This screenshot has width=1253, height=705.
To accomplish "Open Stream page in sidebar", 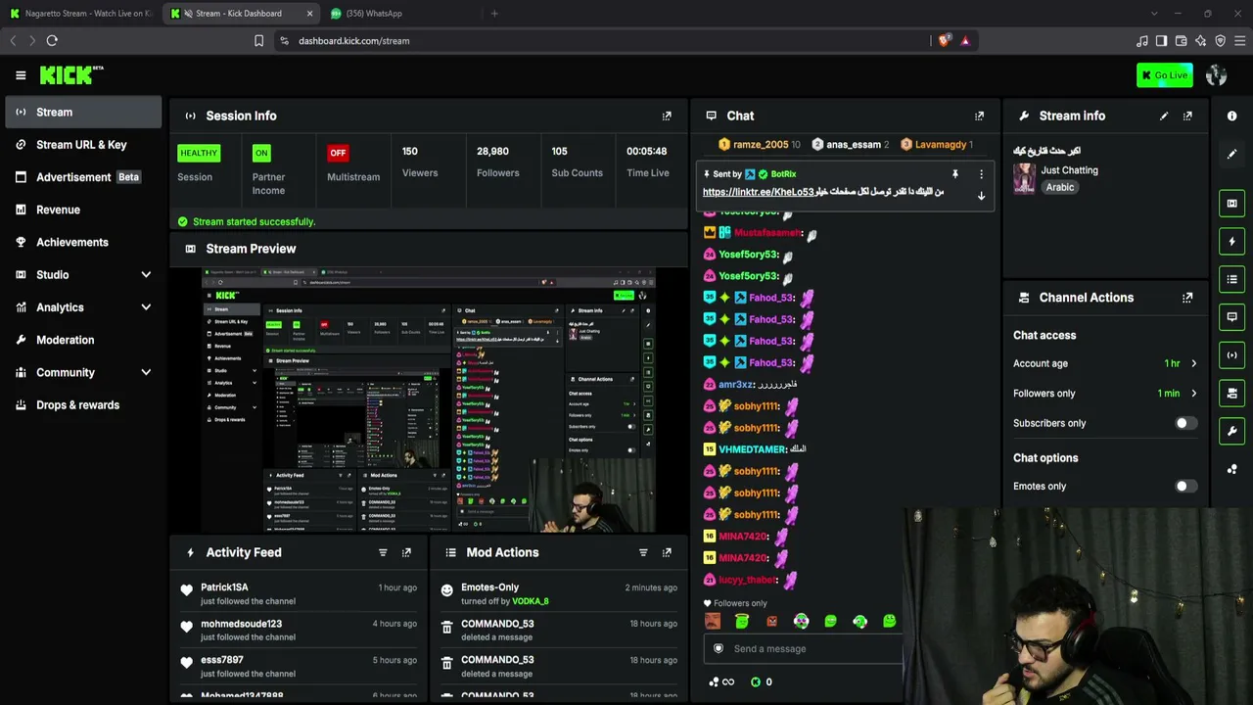I will [x=83, y=112].
